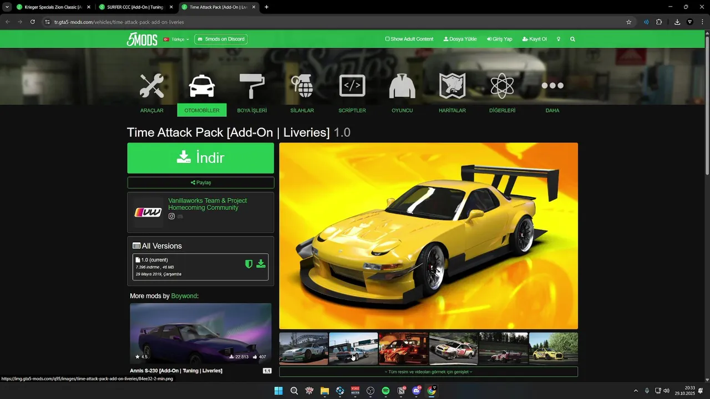The width and height of the screenshot is (710, 399).
Task: Open the Boya İşleri paint roller icon
Action: coord(252,86)
